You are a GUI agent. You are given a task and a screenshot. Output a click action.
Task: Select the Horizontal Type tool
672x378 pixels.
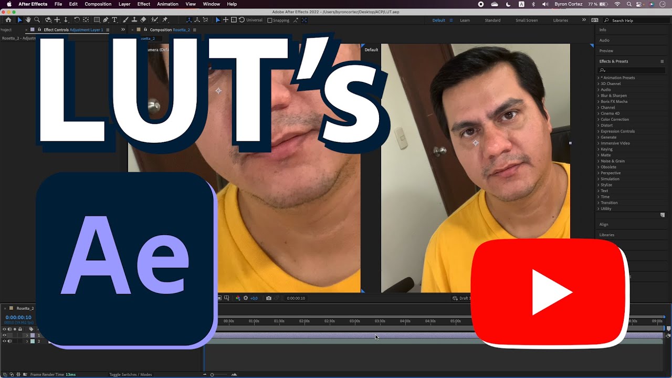point(114,20)
